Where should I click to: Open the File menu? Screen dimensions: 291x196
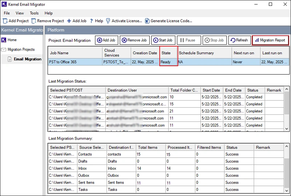click(7, 13)
